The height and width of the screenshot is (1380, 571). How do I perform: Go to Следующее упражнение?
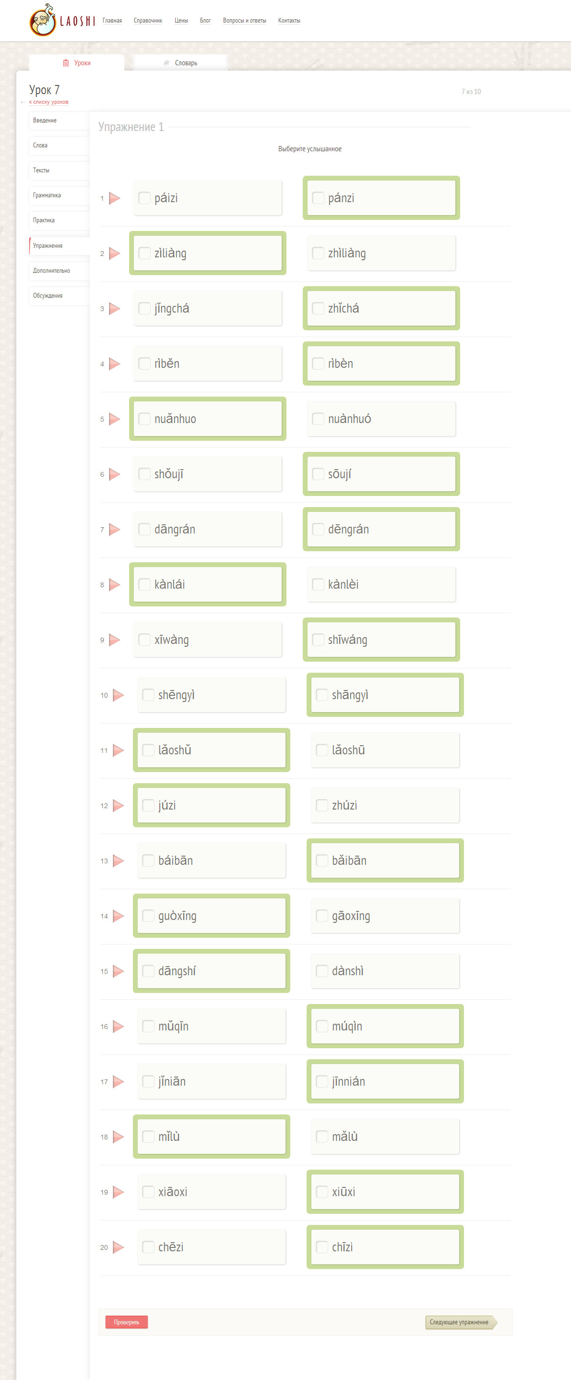(459, 1321)
